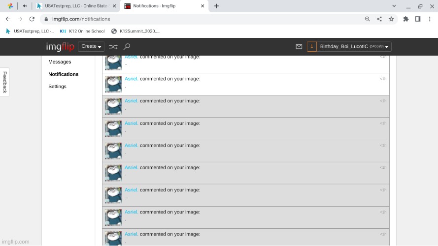438x246 pixels.
Task: Click the imgflip search magnifier icon
Action: pos(127,47)
